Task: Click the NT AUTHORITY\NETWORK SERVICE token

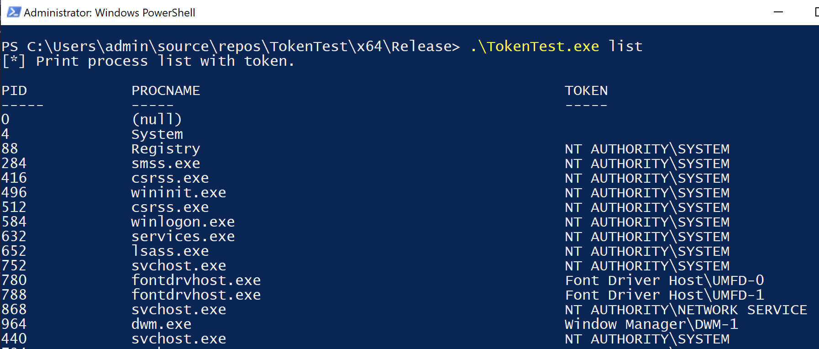Action: tap(686, 310)
